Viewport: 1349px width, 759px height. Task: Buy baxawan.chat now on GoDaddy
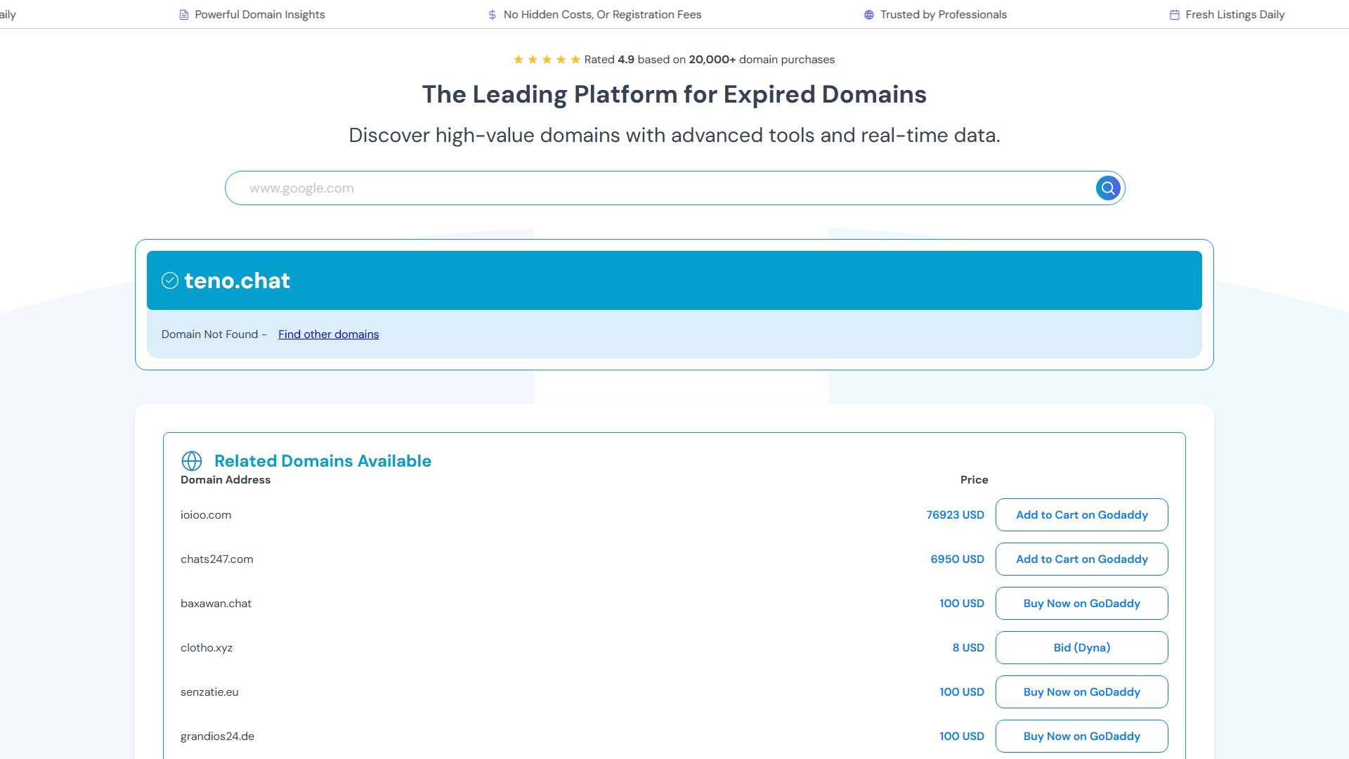coord(1081,604)
